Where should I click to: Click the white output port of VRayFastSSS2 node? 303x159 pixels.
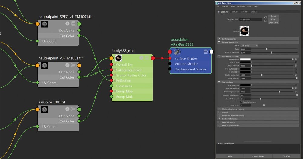click(211, 52)
